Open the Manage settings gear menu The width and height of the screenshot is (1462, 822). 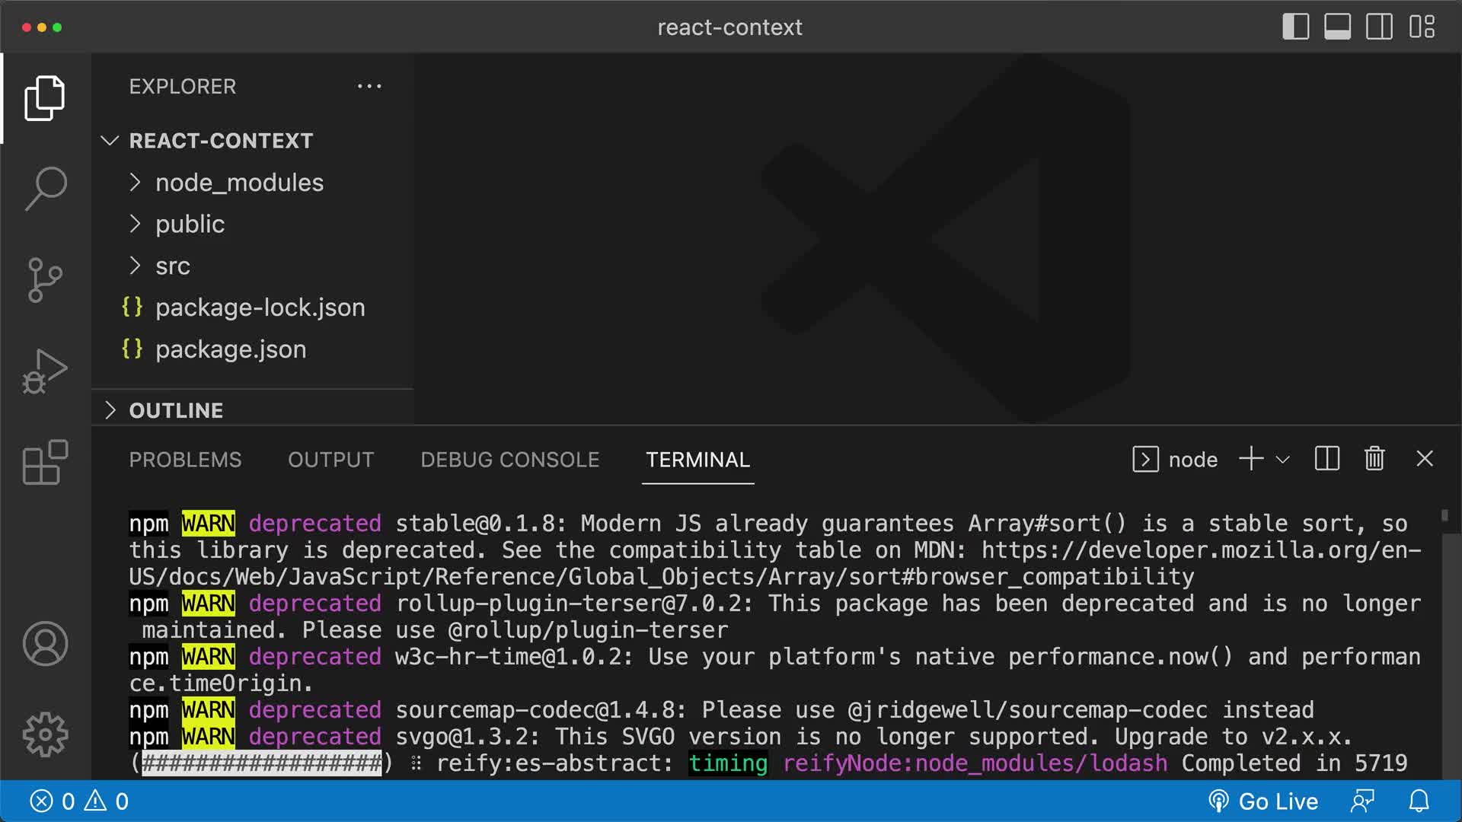[43, 733]
